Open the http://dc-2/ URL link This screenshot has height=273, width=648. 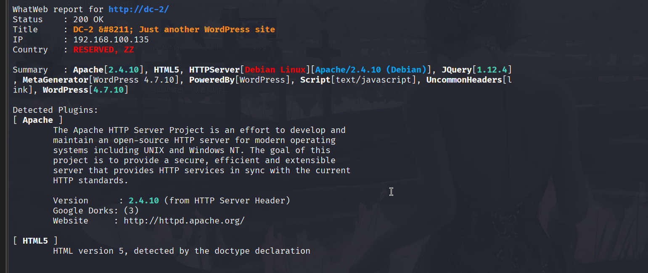138,9
